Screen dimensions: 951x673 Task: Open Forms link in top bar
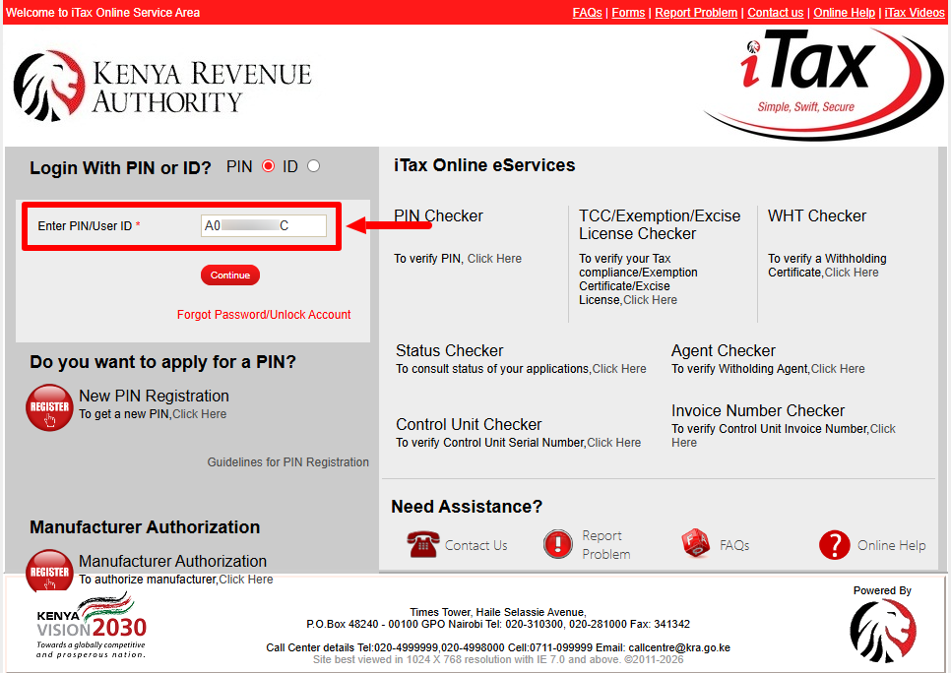click(x=628, y=13)
